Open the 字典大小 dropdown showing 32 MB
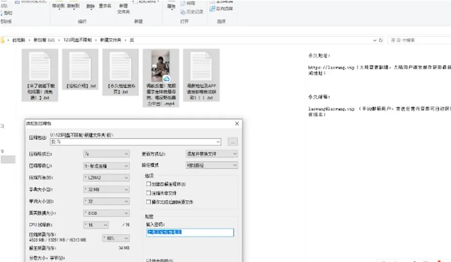Image resolution: width=451 pixels, height=262 pixels. (107, 190)
